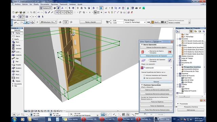217x122 pixels.
Task: Collapse the Diseño toolbox group
Action: click(13, 39)
